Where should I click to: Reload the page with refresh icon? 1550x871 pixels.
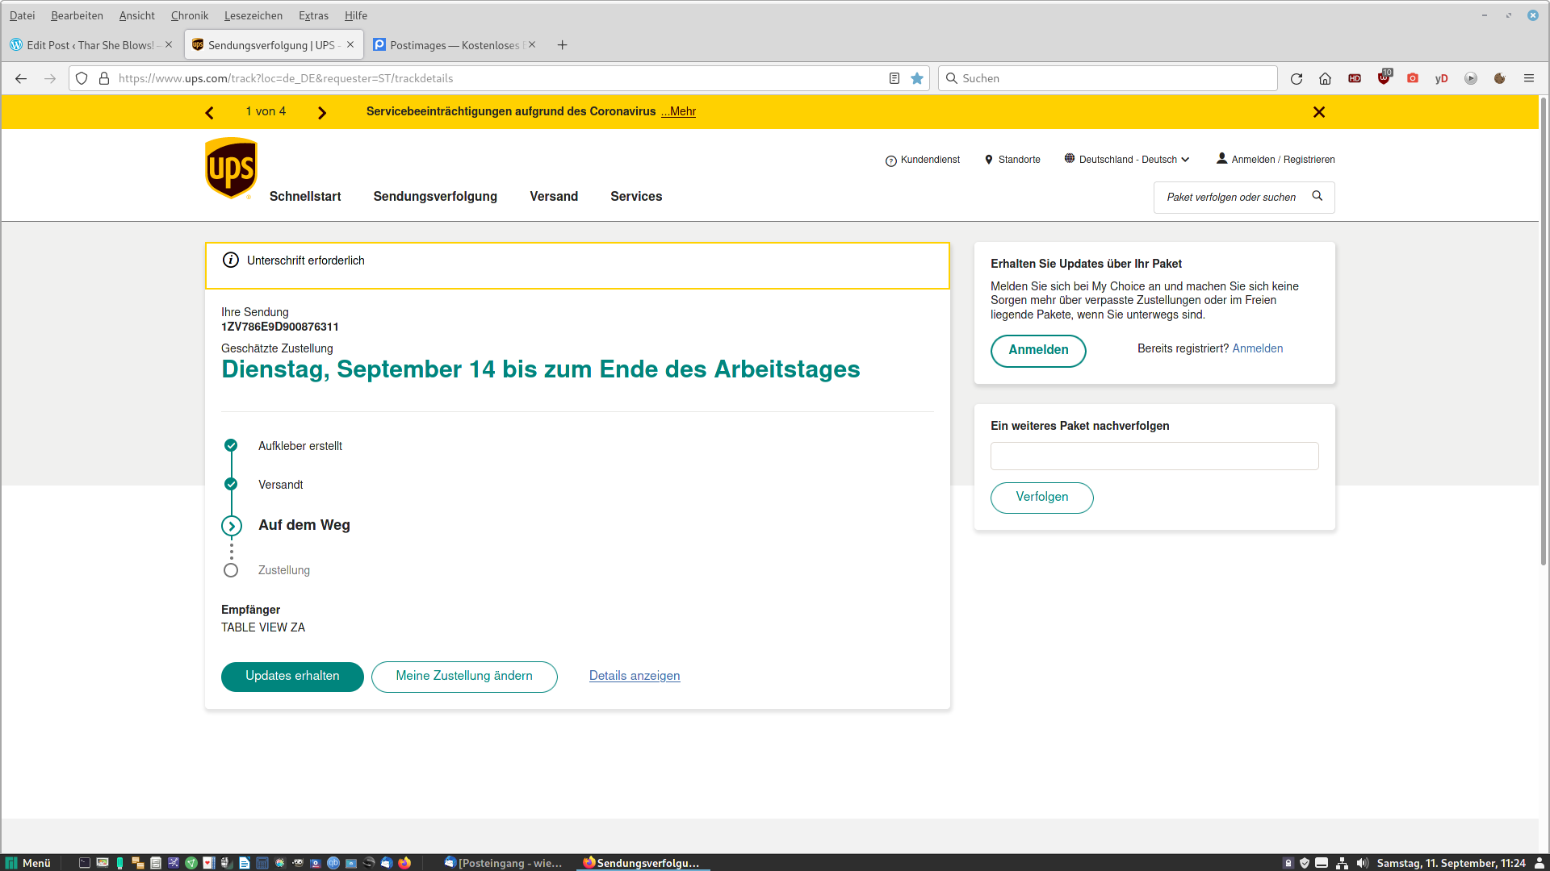click(1297, 78)
